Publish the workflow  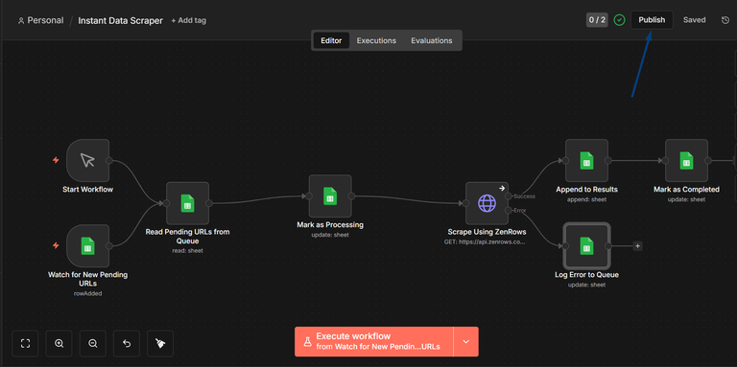coord(652,20)
